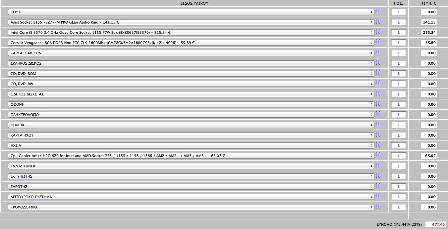
Task: Click the ΠΟΣ. column header
Action: pyautogui.click(x=398, y=3)
